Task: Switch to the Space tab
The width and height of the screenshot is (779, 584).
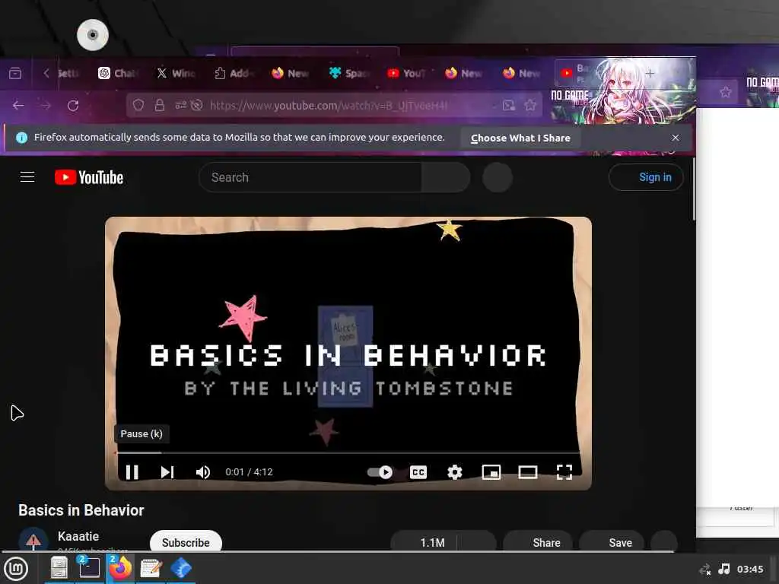Action: [350, 74]
